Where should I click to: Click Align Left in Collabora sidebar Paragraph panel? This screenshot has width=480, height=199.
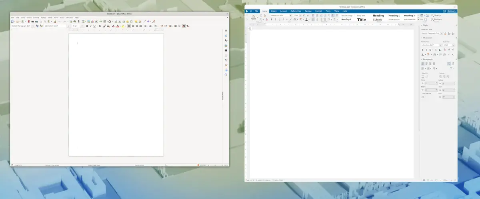[422, 64]
